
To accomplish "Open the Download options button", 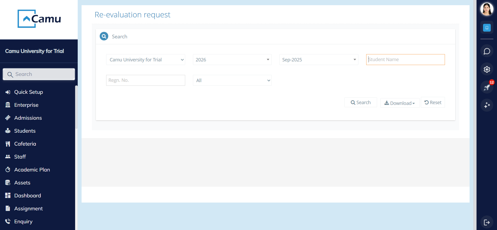I will (x=400, y=103).
